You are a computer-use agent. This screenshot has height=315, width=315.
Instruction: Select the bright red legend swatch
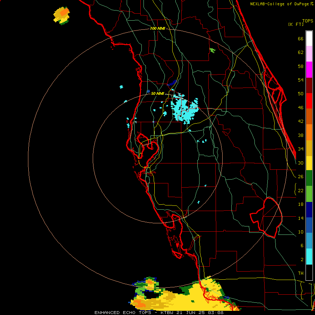coord(309,101)
